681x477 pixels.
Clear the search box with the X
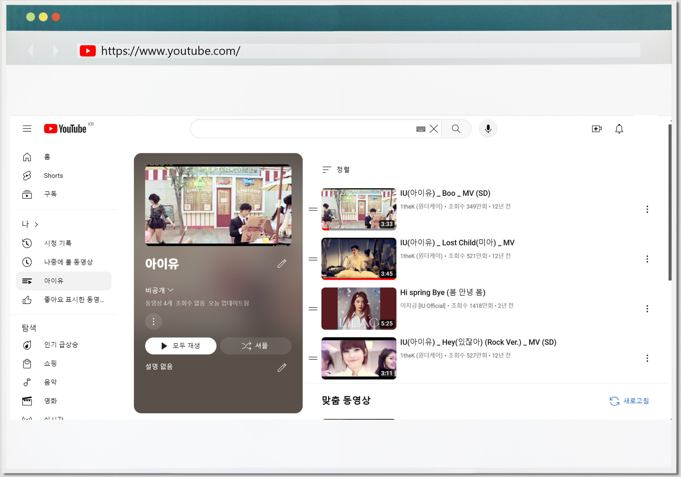click(434, 129)
